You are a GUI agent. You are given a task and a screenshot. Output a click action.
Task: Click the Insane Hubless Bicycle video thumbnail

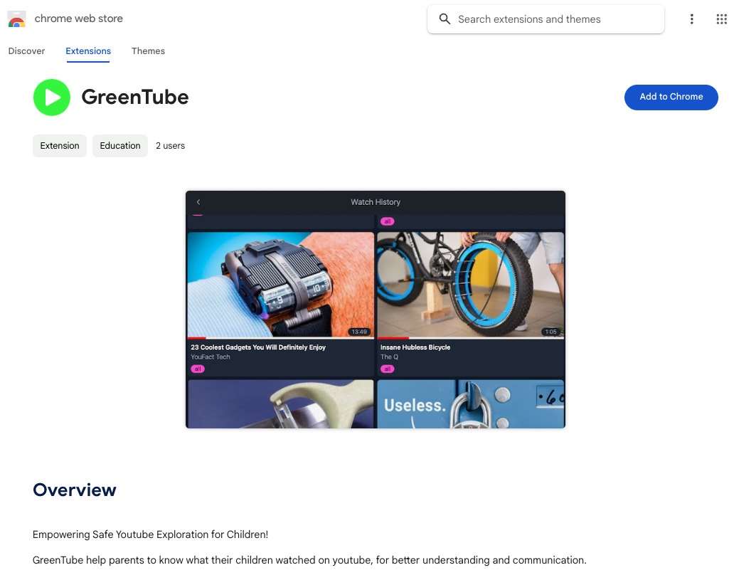470,285
